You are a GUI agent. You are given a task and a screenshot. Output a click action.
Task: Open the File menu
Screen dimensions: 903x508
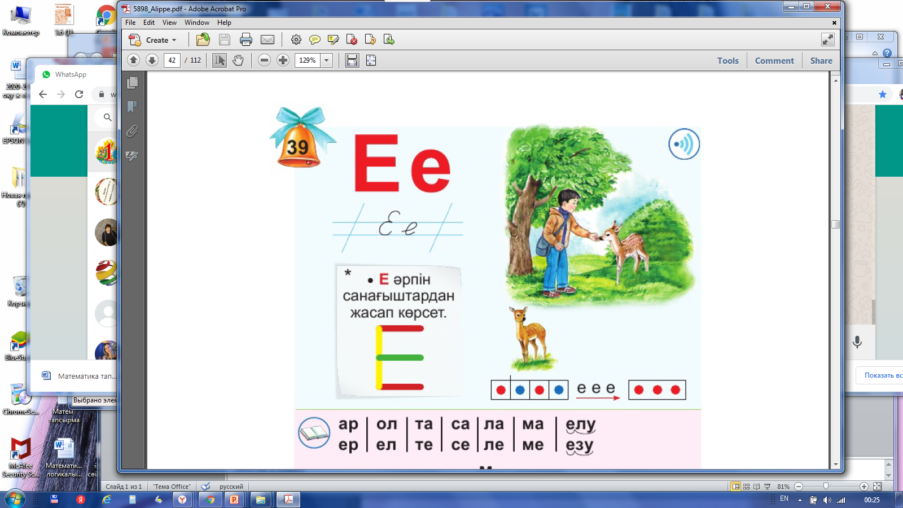(130, 23)
